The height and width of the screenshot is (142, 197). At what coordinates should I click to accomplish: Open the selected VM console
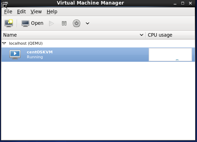tap(32, 23)
